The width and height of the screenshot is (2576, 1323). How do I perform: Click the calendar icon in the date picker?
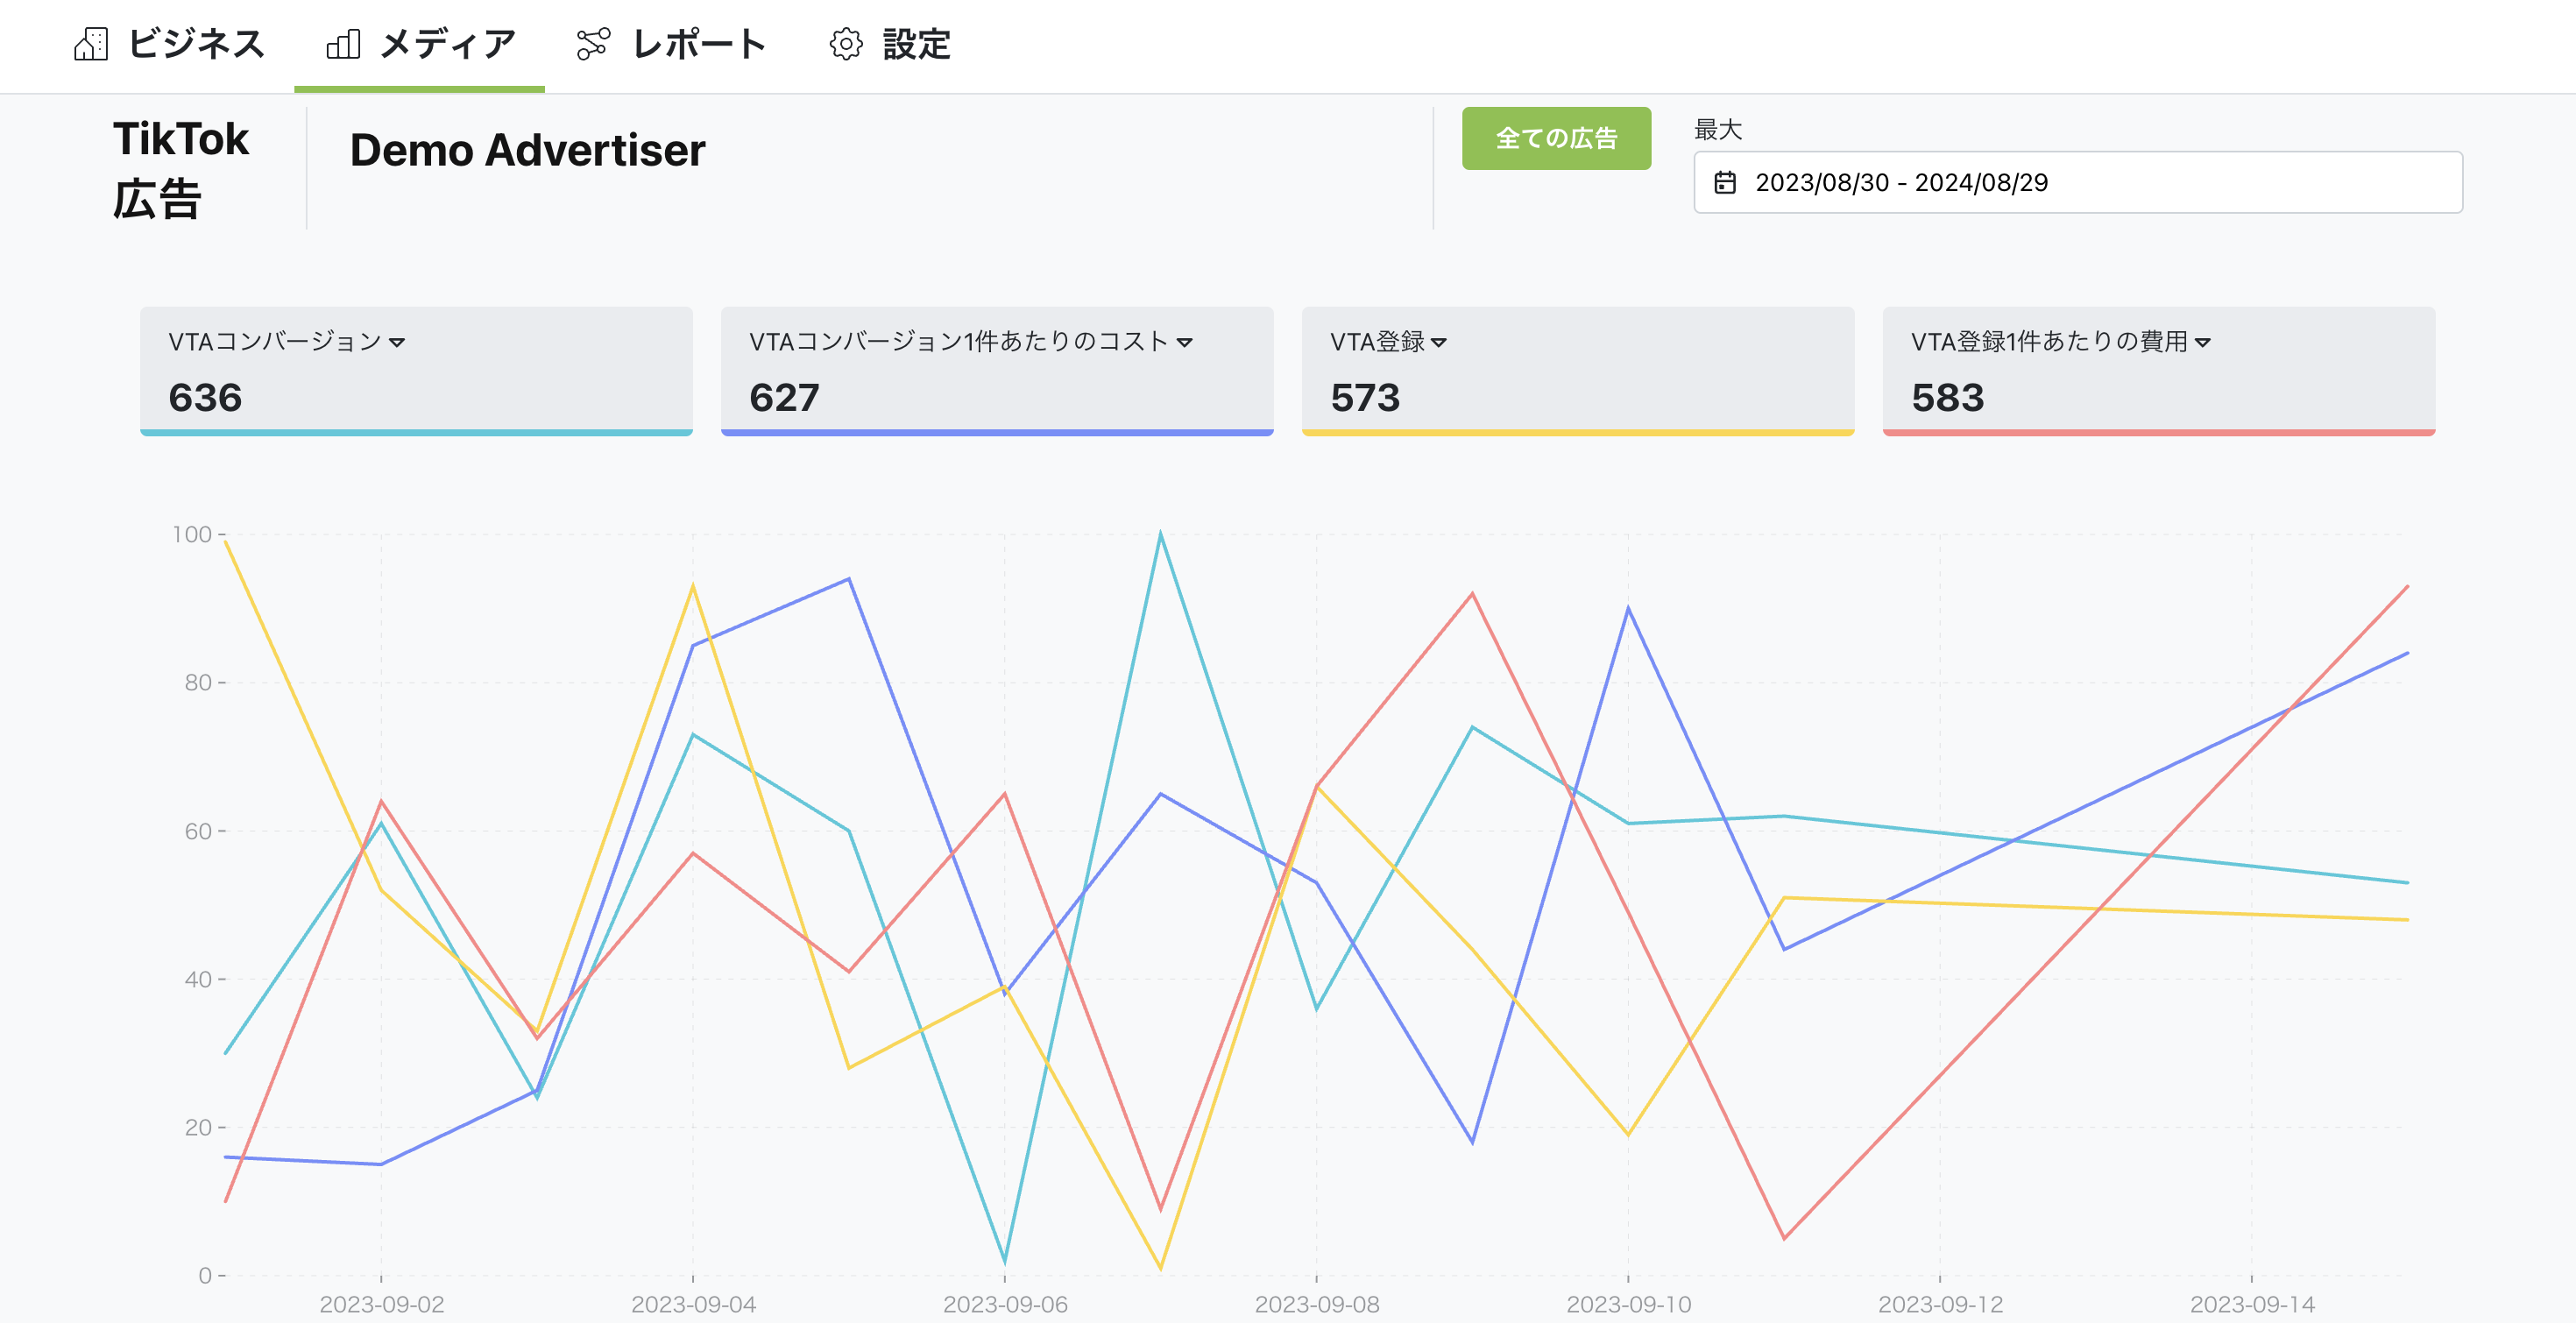[1727, 182]
